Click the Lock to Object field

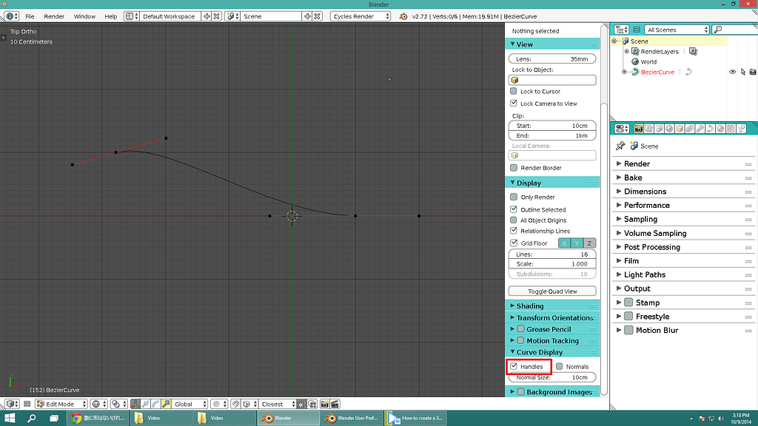pyautogui.click(x=552, y=80)
